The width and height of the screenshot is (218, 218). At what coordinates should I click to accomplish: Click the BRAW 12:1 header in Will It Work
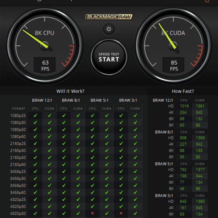click(x=42, y=100)
